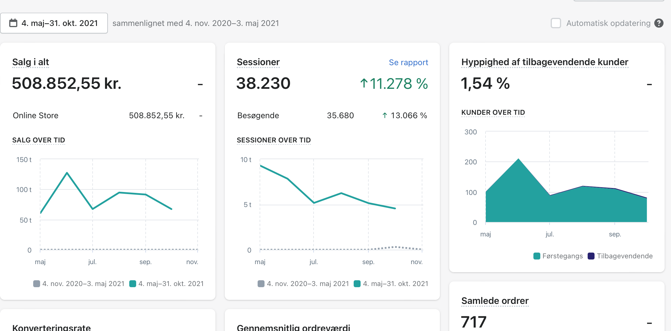Click Hyppighed af tilbagevendende kunder heading
The width and height of the screenshot is (671, 331).
(544, 62)
